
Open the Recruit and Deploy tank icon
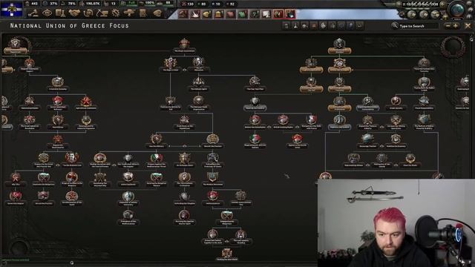tap(129, 13)
